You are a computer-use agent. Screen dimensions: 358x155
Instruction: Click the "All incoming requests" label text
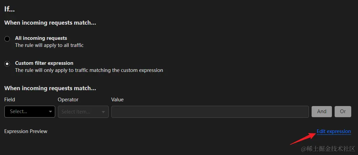(41, 38)
